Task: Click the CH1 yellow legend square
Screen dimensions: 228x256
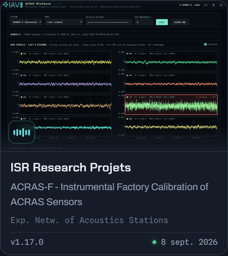Action: point(21,54)
